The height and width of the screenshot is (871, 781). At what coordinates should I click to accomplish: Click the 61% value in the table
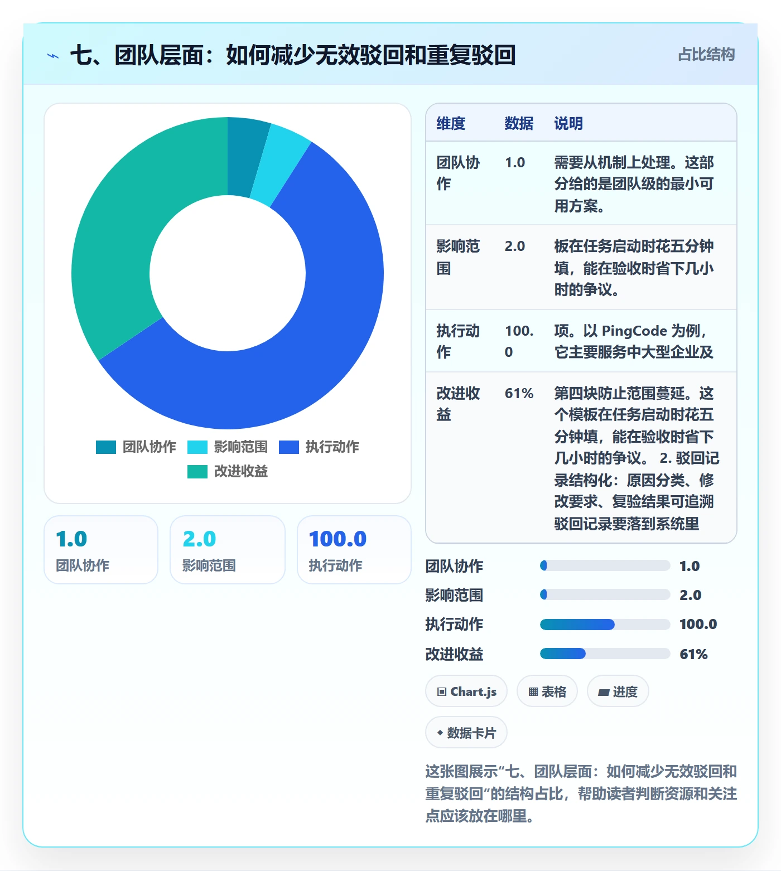tap(519, 394)
